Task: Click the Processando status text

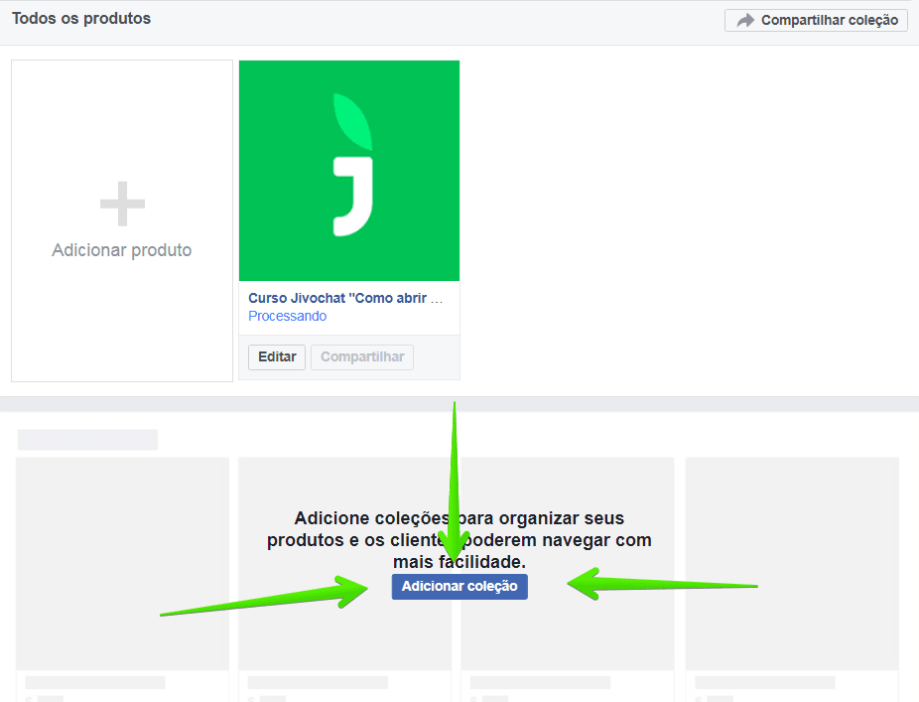Action: coord(287,316)
